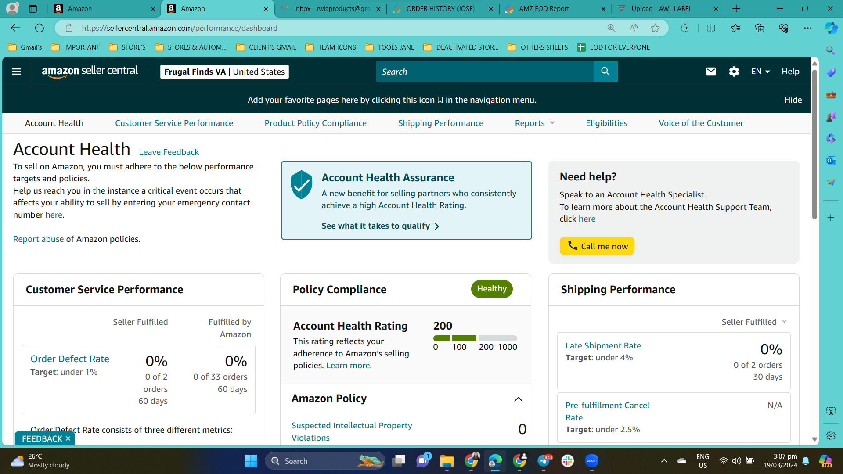Open the Shipping Performance tab
843x474 pixels.
tap(441, 123)
